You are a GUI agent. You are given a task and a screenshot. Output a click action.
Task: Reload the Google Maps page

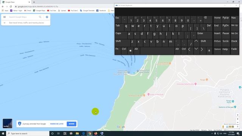11,7
